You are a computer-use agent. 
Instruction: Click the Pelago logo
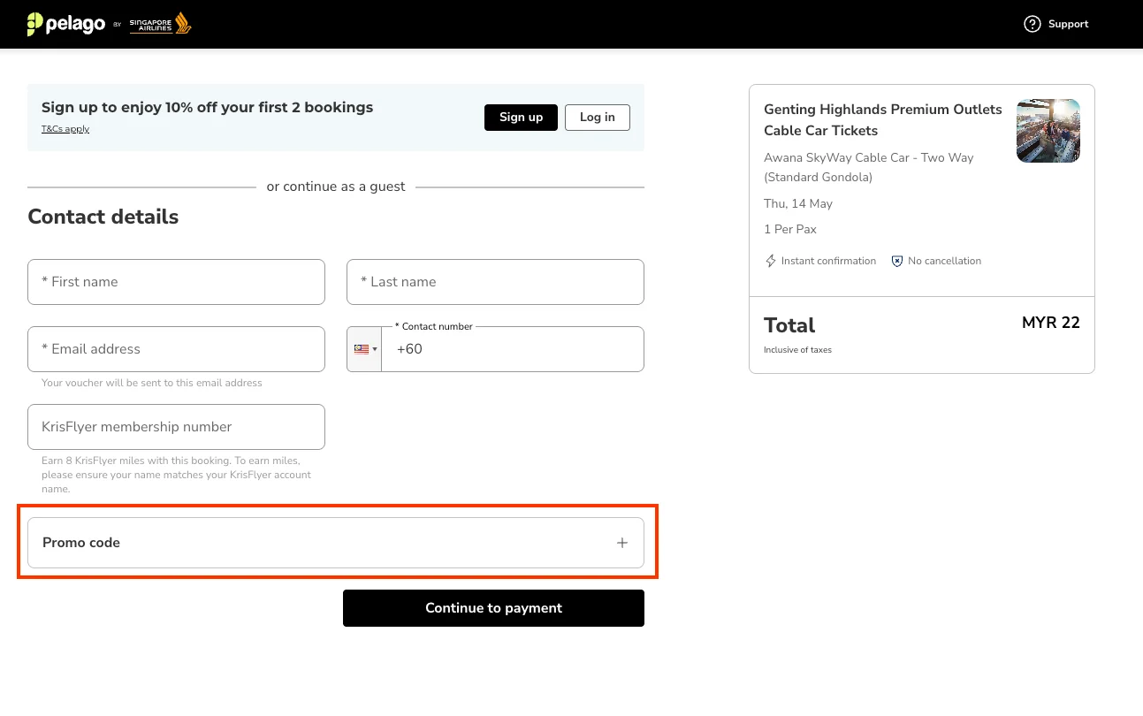tap(66, 24)
